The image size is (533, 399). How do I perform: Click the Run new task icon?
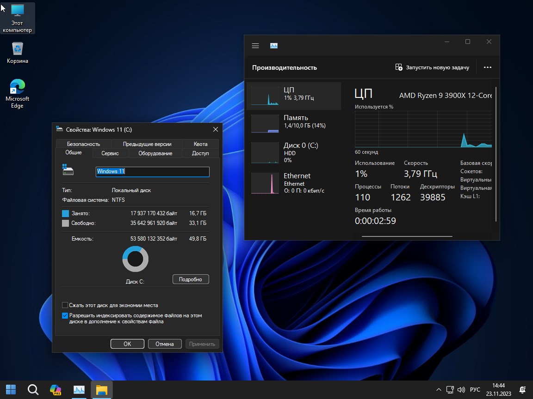(399, 67)
